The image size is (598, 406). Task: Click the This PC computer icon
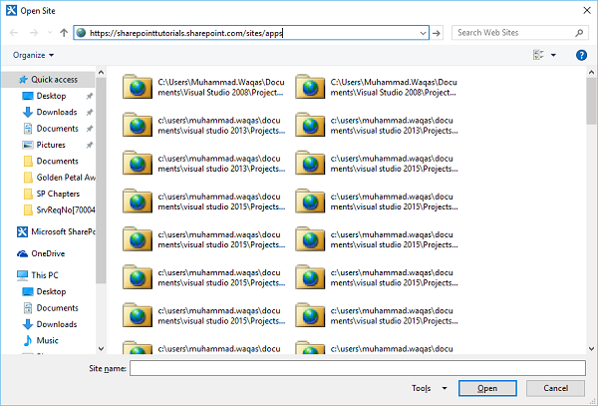(23, 275)
